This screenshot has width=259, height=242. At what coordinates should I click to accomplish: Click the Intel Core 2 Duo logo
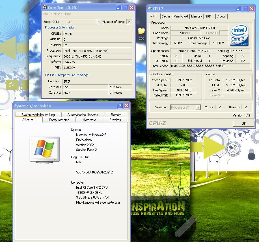[x=239, y=35]
